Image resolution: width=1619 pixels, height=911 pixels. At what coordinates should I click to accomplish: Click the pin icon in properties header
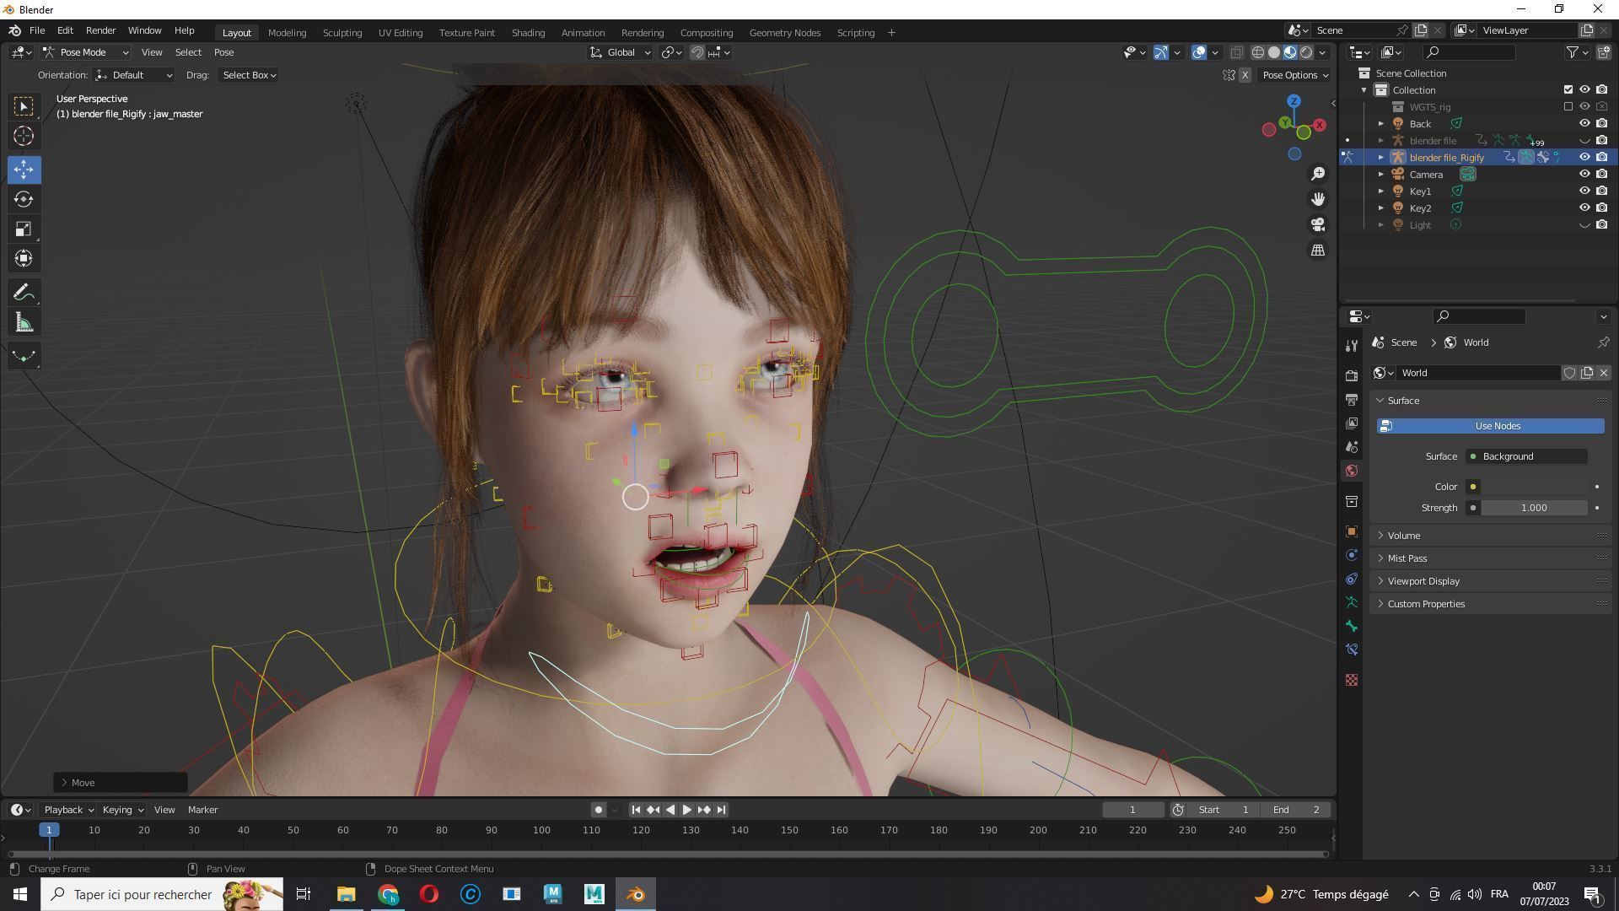tap(1603, 342)
